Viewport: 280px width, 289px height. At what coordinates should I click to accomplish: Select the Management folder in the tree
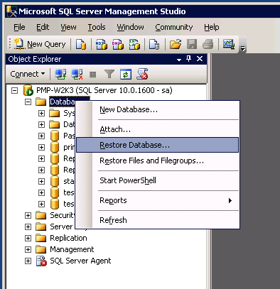click(72, 249)
